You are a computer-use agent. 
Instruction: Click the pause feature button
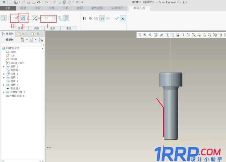(x=84, y=19)
